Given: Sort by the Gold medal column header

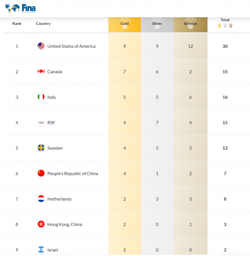Looking at the screenshot, I should tap(125, 24).
